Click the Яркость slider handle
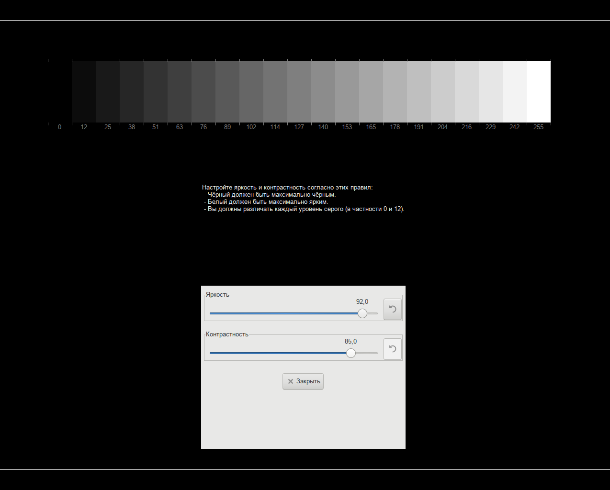 [362, 313]
